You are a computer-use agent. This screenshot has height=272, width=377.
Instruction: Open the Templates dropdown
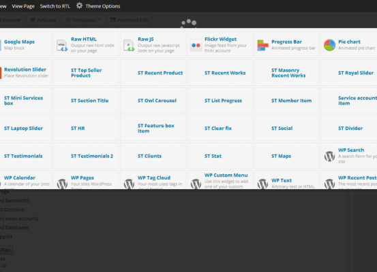pos(84,20)
